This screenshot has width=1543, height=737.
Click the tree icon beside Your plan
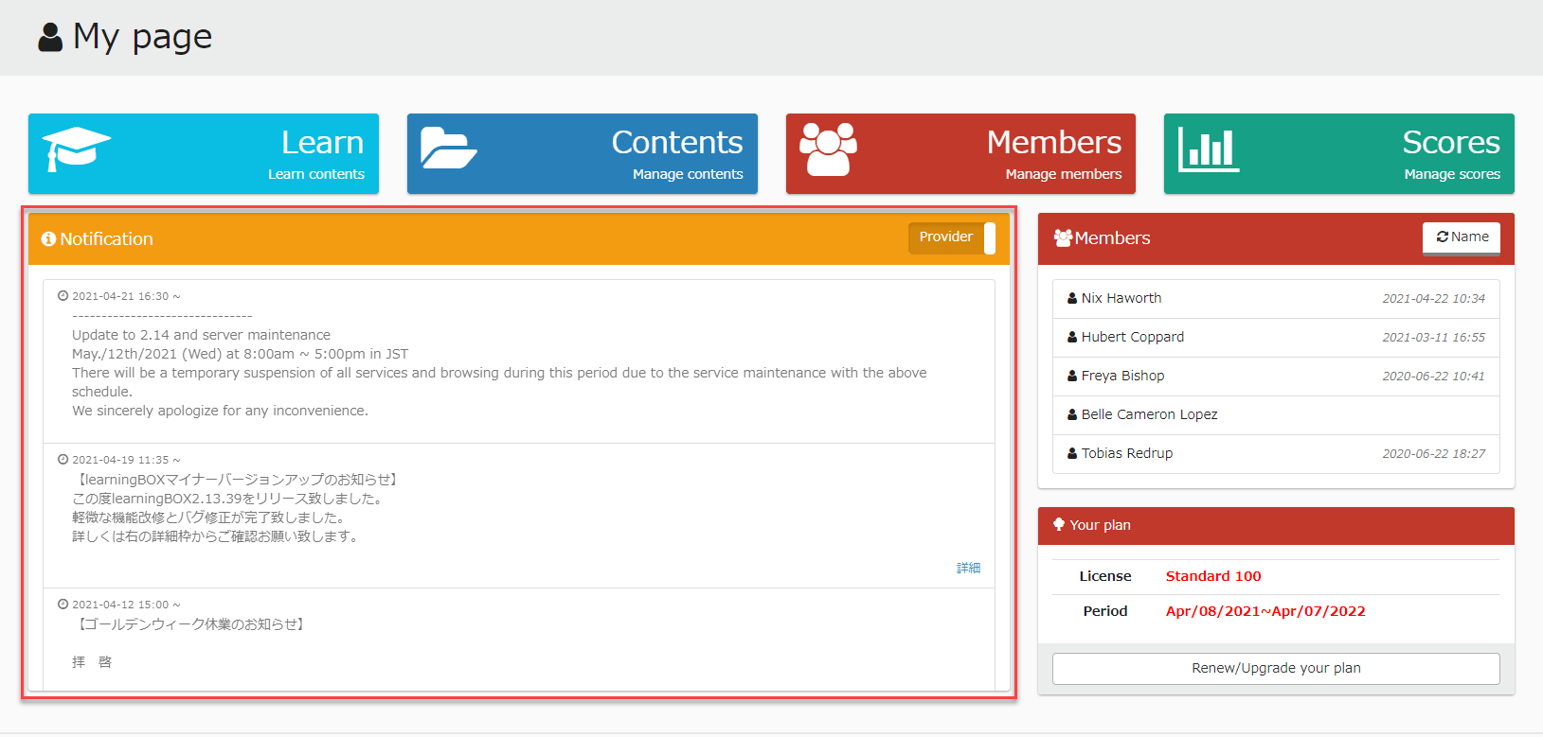[x=1059, y=525]
